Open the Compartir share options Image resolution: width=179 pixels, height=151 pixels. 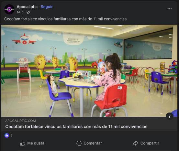tap(146, 143)
